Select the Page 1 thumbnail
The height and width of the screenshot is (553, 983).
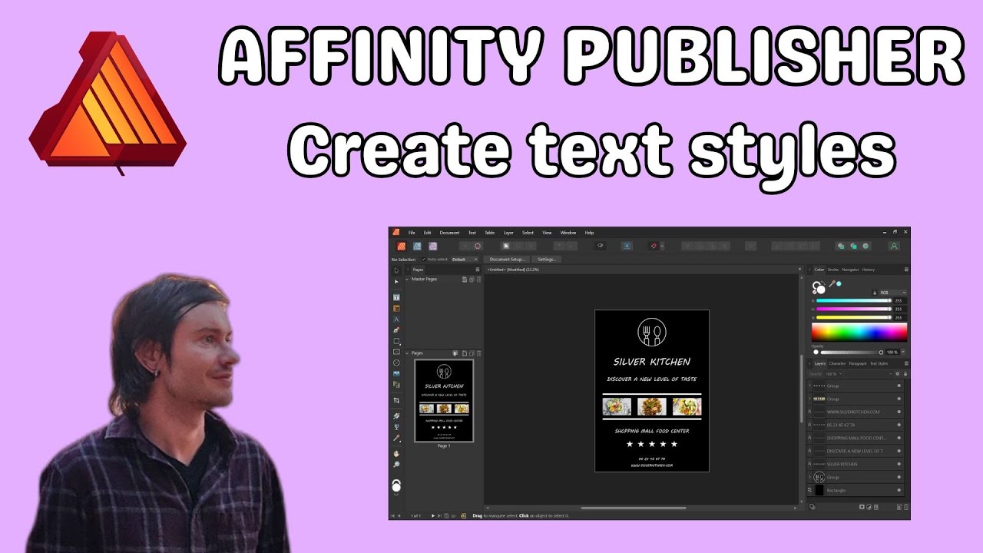pos(444,401)
